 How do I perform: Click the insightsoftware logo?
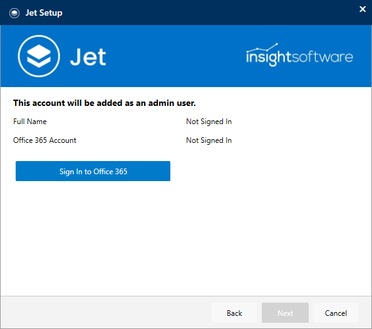click(299, 55)
